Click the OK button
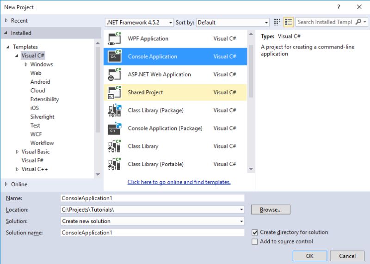 310,256
